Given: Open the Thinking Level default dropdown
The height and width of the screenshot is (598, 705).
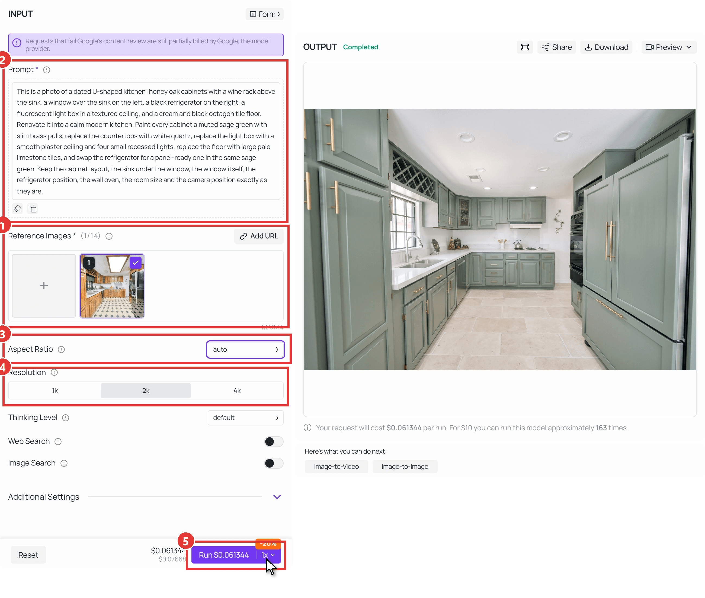Looking at the screenshot, I should (245, 418).
